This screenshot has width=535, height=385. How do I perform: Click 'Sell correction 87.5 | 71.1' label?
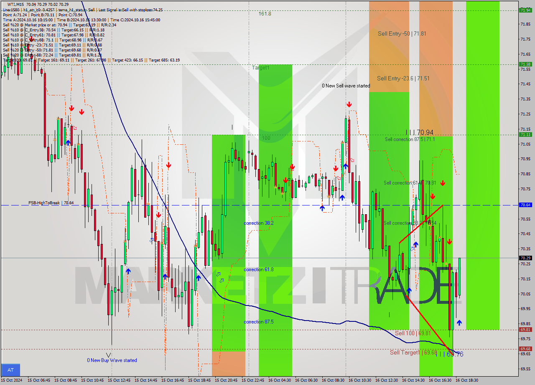pyautogui.click(x=410, y=139)
